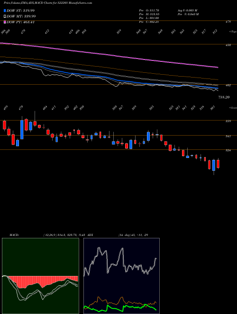Click the 459 price axis label
237x314 pixels.
(228, 45)
